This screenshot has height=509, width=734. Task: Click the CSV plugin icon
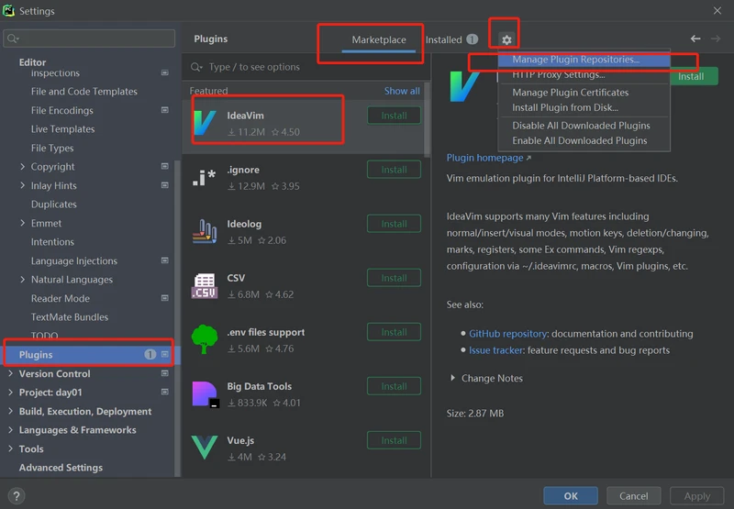coord(204,285)
